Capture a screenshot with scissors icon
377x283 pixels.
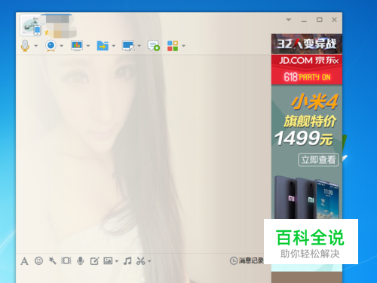point(141,261)
